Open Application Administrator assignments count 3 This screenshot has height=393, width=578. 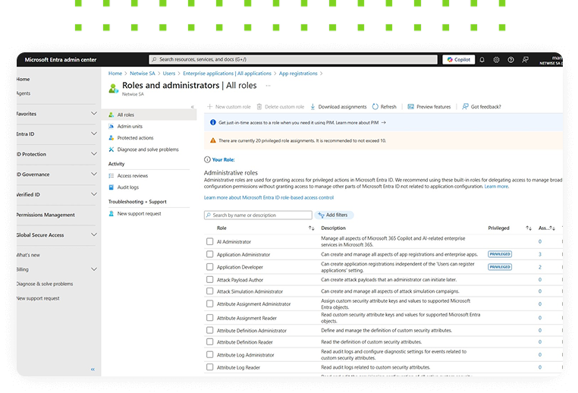point(539,254)
